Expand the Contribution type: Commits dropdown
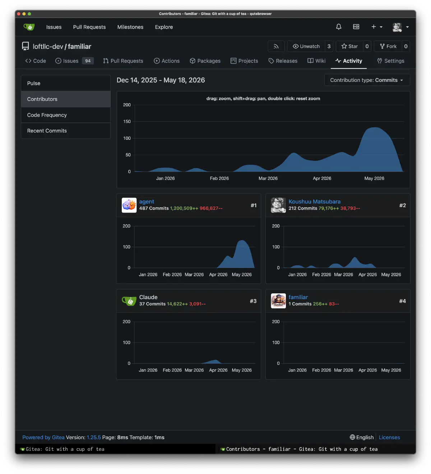This screenshot has width=431, height=474. point(367,80)
